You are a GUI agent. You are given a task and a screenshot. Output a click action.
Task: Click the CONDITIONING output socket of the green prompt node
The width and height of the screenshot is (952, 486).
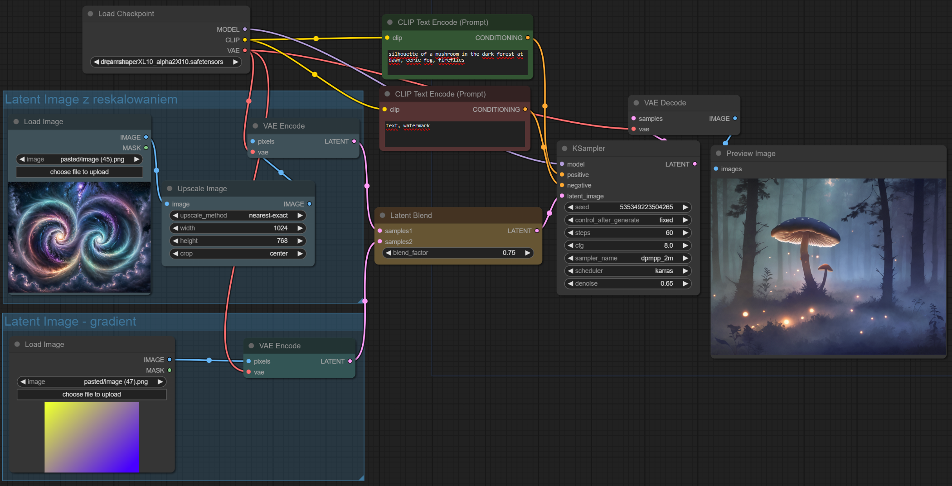point(528,38)
